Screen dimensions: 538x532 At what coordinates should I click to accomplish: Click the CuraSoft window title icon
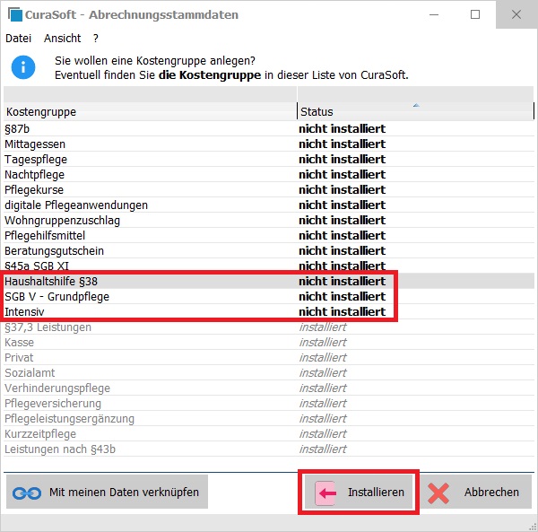(x=14, y=14)
